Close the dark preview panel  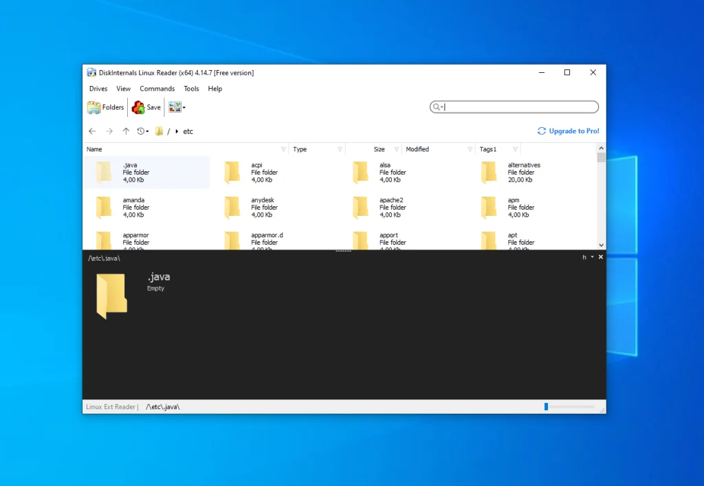point(601,257)
